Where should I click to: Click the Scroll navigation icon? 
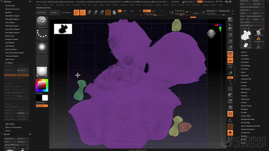[x=230, y=29]
